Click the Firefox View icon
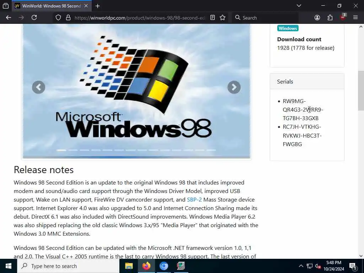Viewport: 364px width, 273px height. pos(6,6)
